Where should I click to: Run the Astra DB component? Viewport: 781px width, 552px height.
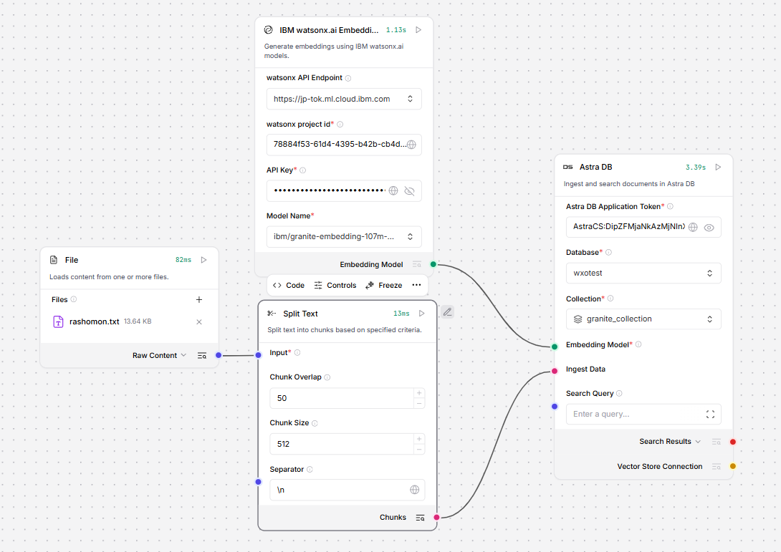coord(718,168)
